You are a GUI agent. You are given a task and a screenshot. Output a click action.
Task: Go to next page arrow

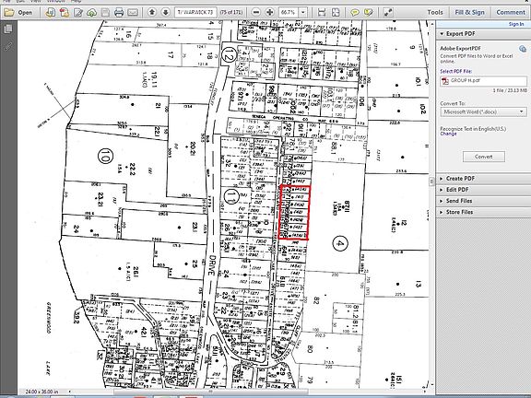(165, 12)
